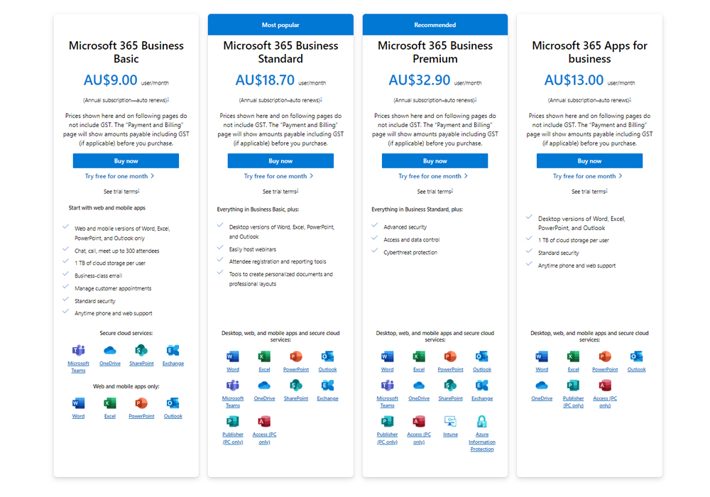Select SharePoint icon under Business Basic
The height and width of the screenshot is (497, 710).
(x=141, y=350)
